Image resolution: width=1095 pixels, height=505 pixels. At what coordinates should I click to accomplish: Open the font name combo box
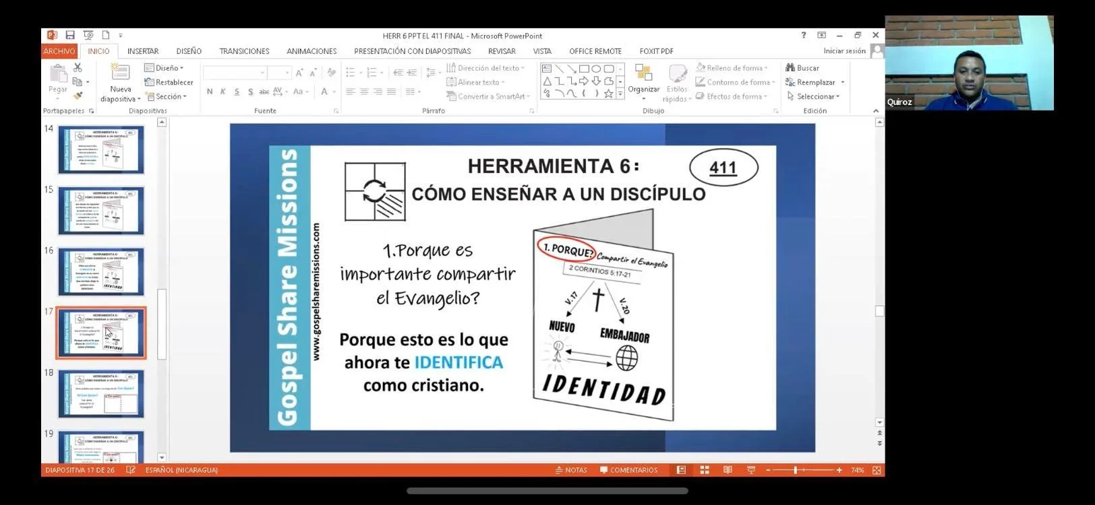(235, 73)
